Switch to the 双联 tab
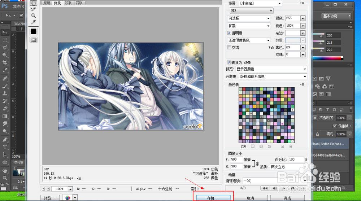Screen dimensions: 361x201 click(68, 3)
